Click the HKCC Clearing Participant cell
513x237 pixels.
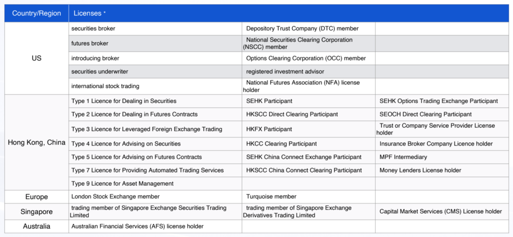pyautogui.click(x=309, y=144)
